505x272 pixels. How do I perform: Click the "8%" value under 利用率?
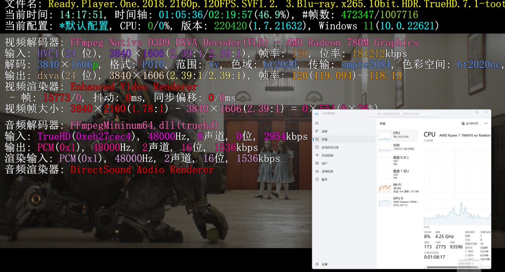[x=427, y=237]
